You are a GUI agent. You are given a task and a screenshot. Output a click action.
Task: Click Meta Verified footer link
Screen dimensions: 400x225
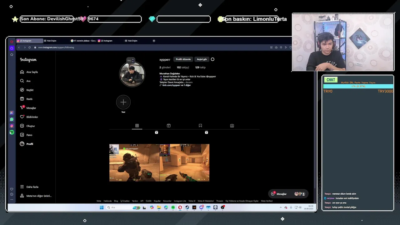tap(267, 201)
